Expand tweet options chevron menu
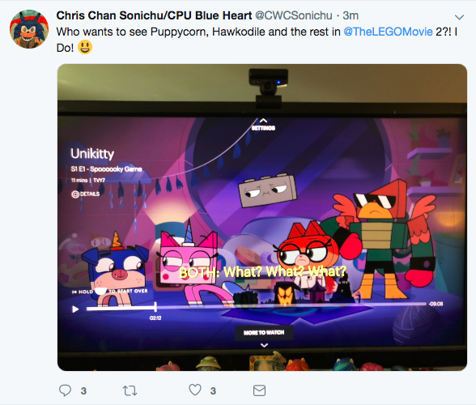The height and width of the screenshot is (405, 476). [x=459, y=17]
